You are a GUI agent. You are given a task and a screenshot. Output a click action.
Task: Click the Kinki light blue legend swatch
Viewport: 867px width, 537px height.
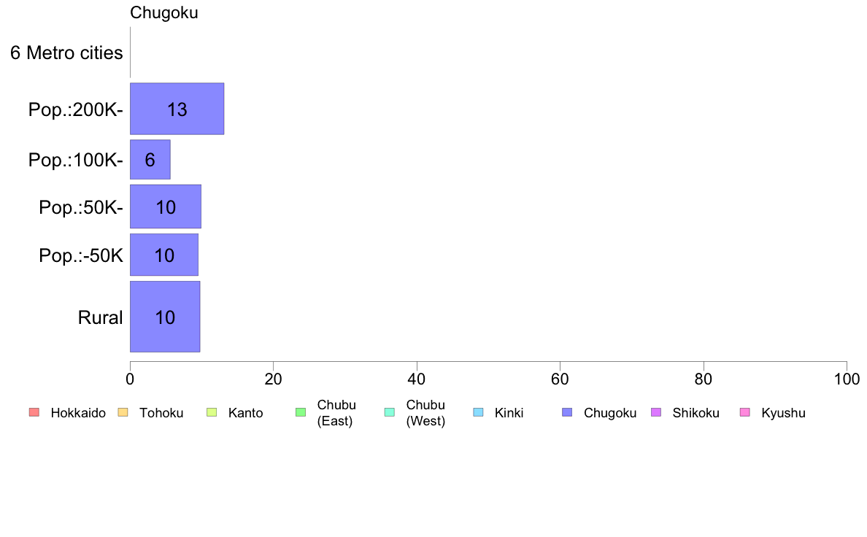pyautogui.click(x=479, y=412)
